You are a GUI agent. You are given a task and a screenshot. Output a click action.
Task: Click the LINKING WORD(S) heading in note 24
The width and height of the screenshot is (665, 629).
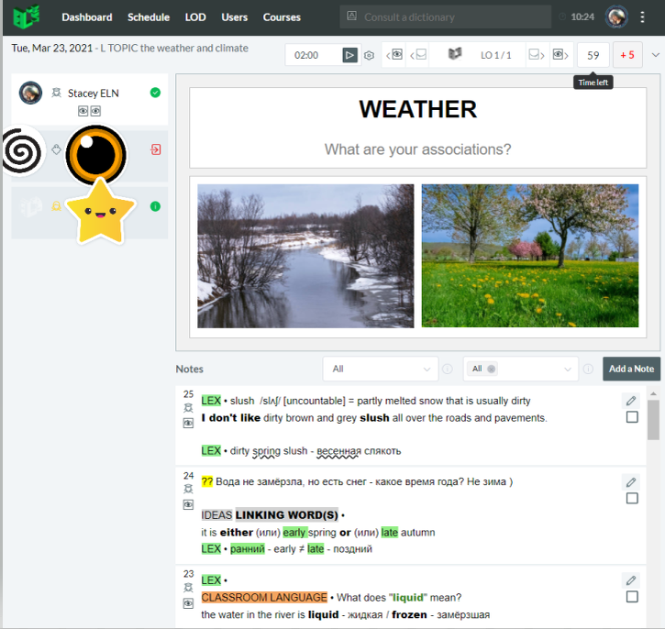click(287, 515)
